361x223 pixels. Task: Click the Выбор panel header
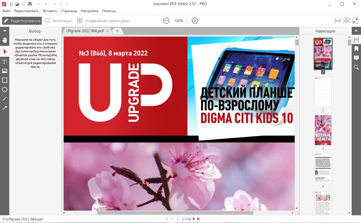(35, 31)
